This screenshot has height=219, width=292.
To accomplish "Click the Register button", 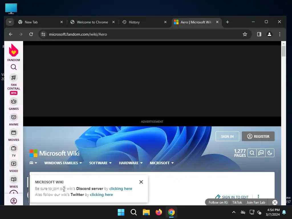I will pyautogui.click(x=258, y=136).
